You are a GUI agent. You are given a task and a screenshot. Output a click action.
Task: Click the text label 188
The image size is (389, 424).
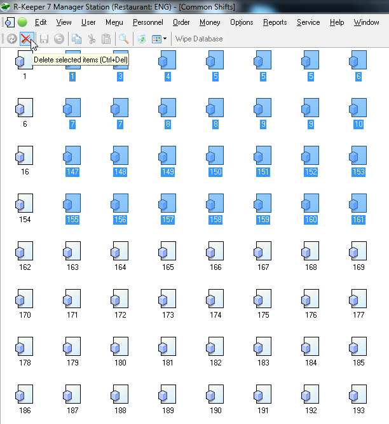120,411
